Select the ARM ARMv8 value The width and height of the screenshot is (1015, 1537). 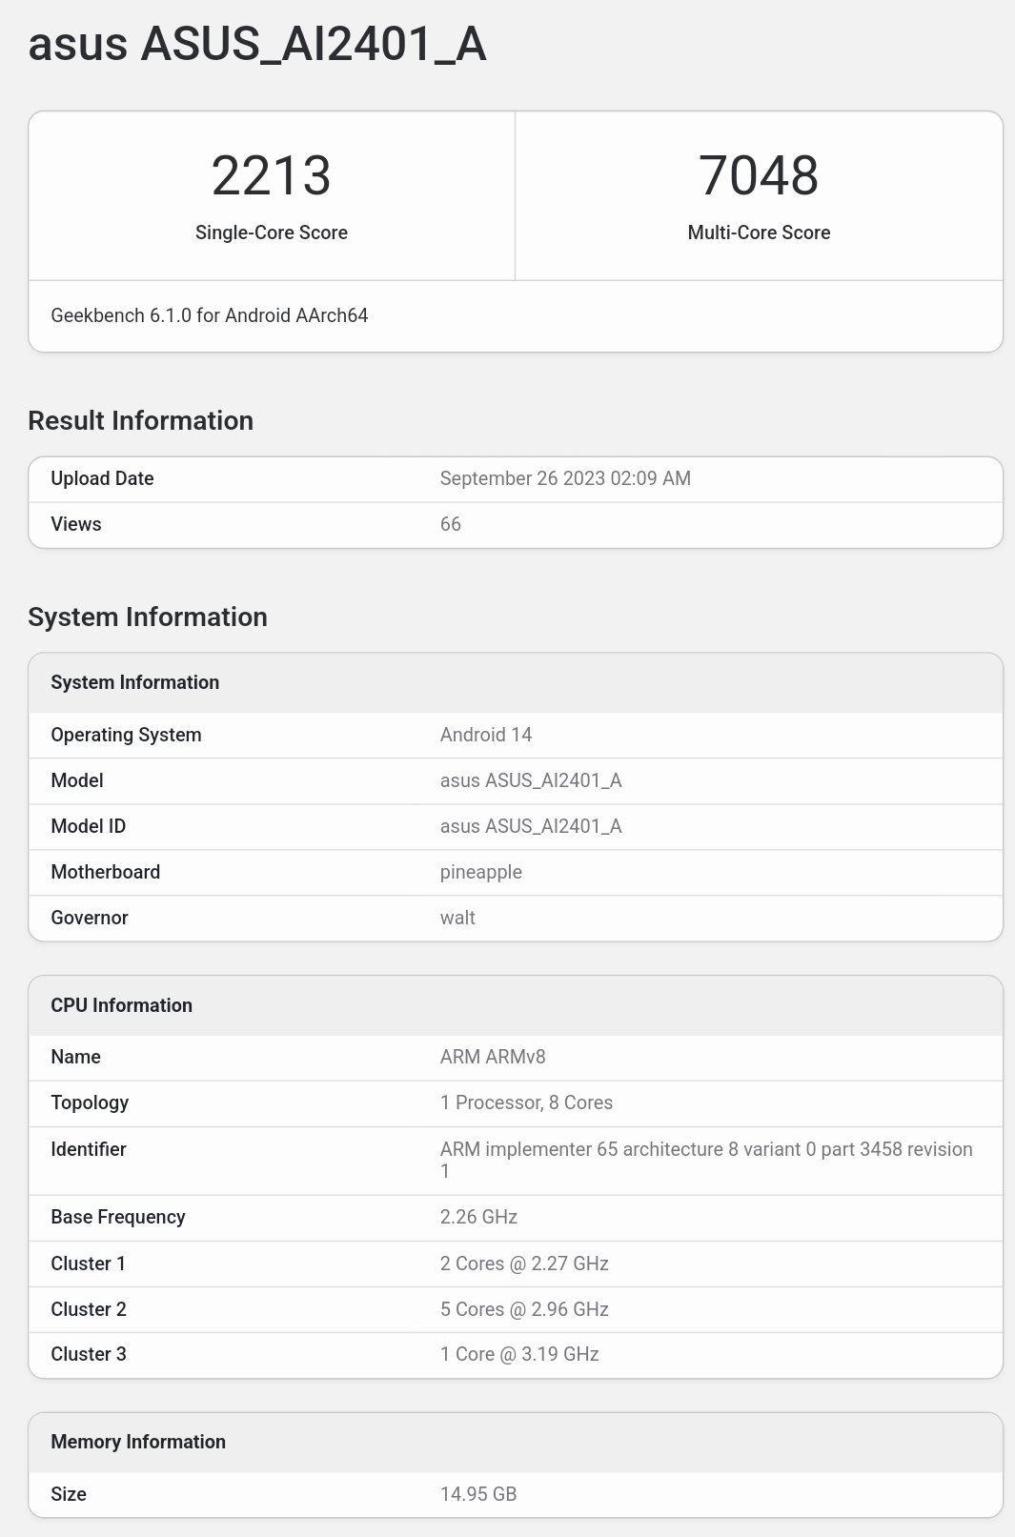[x=493, y=1057]
